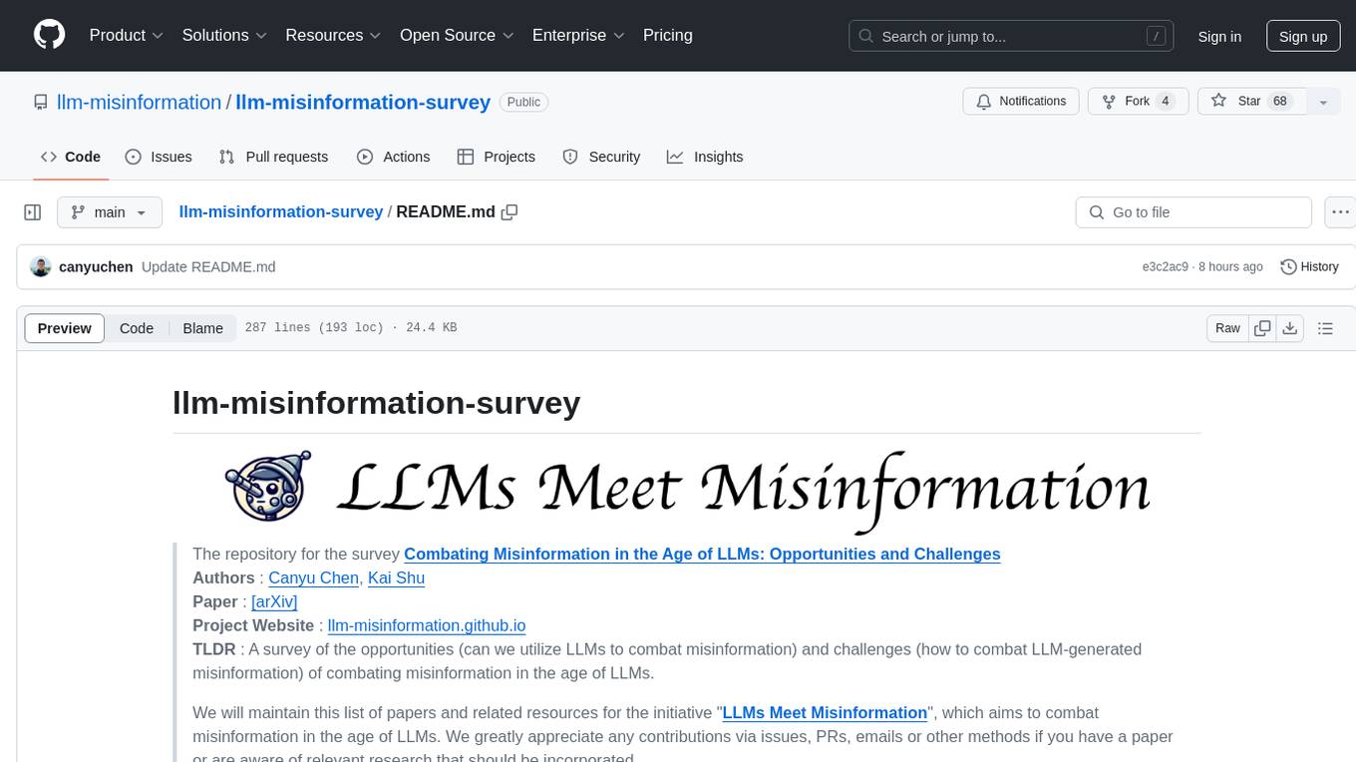
Task: Open commit e3c2ac9
Action: [x=1165, y=266]
